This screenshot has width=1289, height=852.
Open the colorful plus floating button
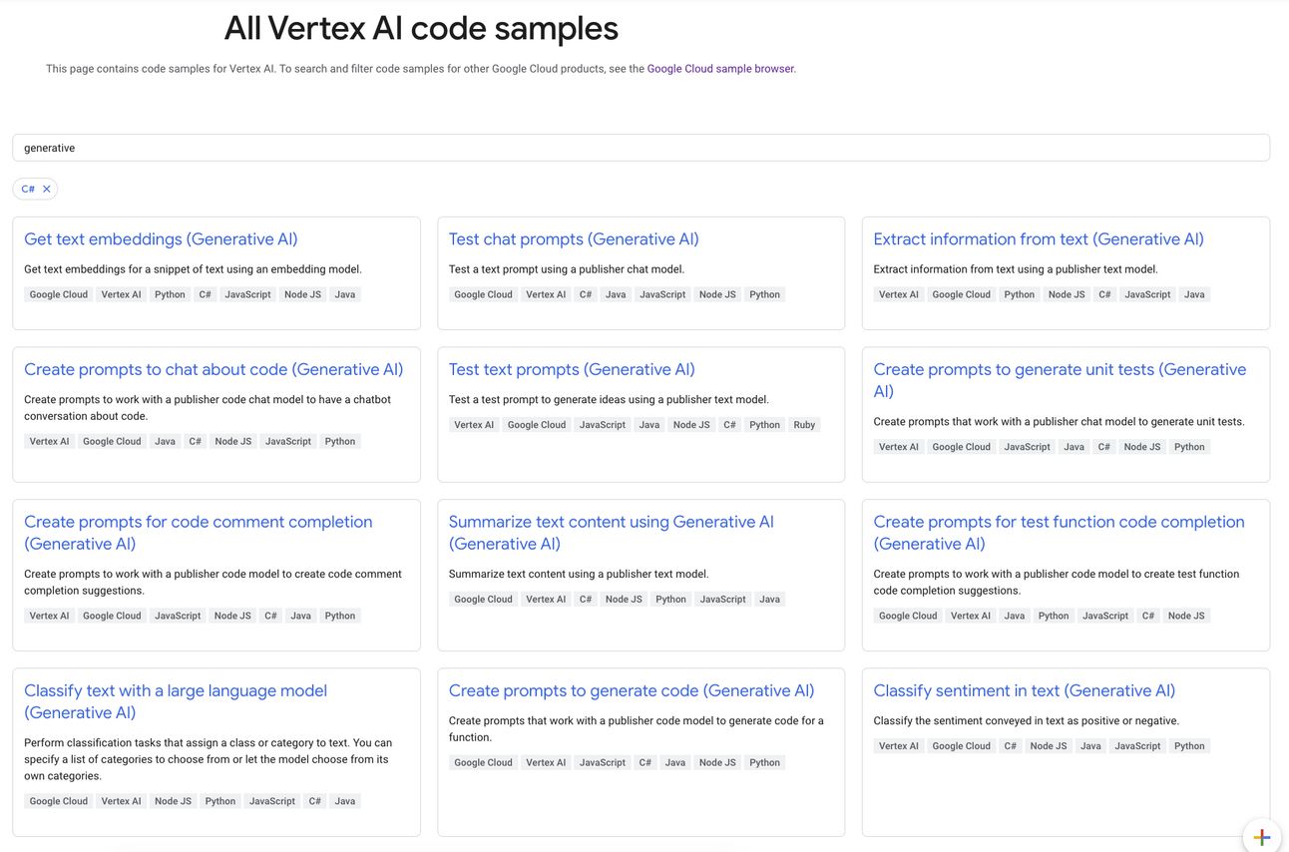click(x=1262, y=836)
